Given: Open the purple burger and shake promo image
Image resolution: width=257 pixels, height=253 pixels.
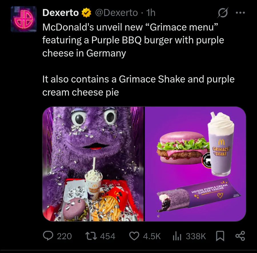Looking at the screenshot, I should (195, 164).
